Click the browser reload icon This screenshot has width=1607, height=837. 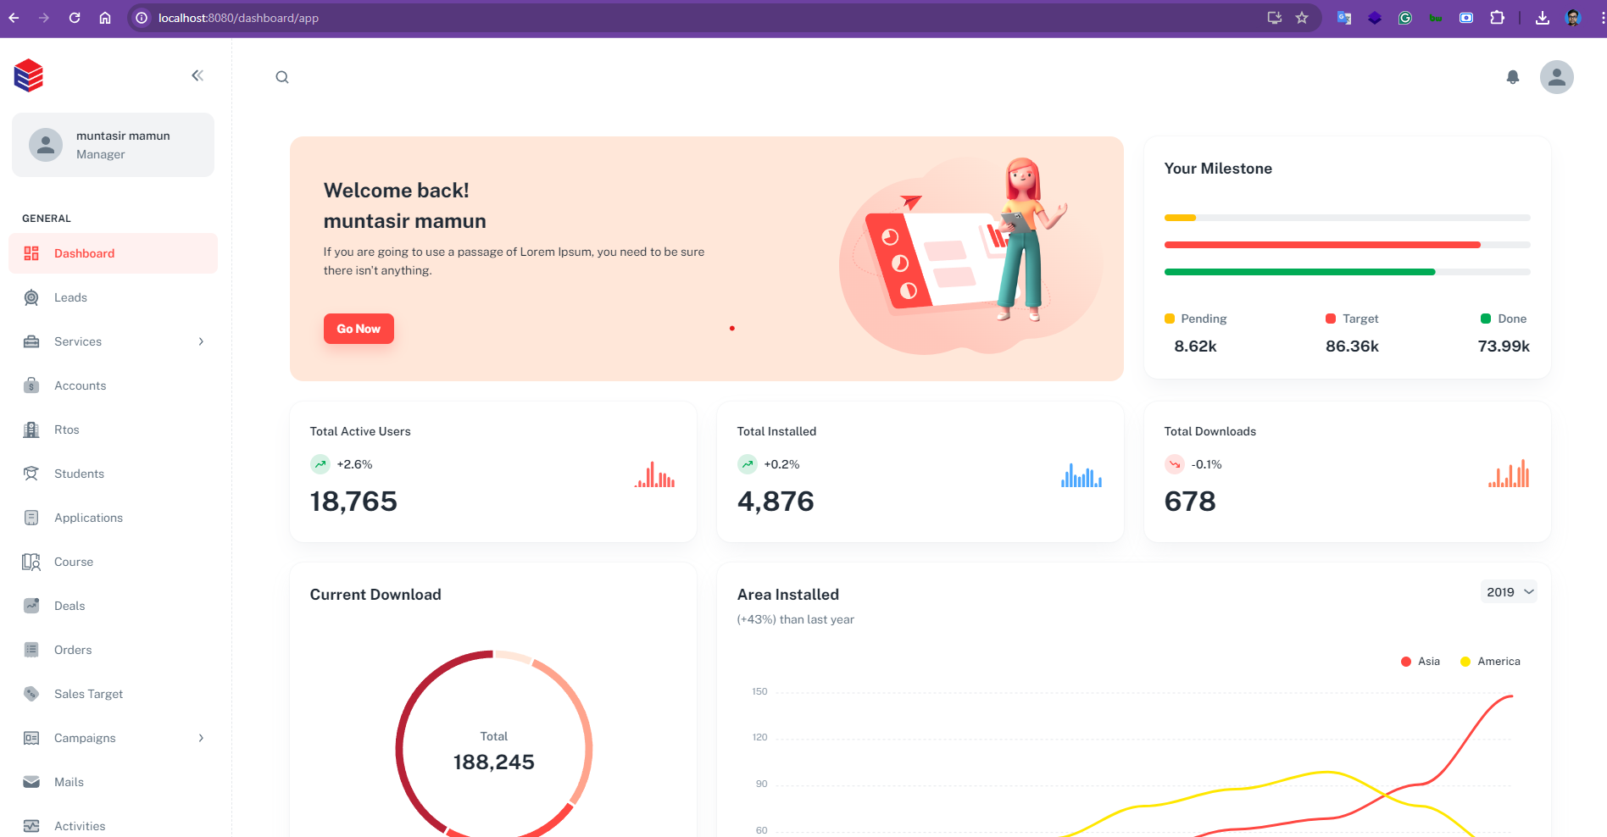tap(75, 18)
